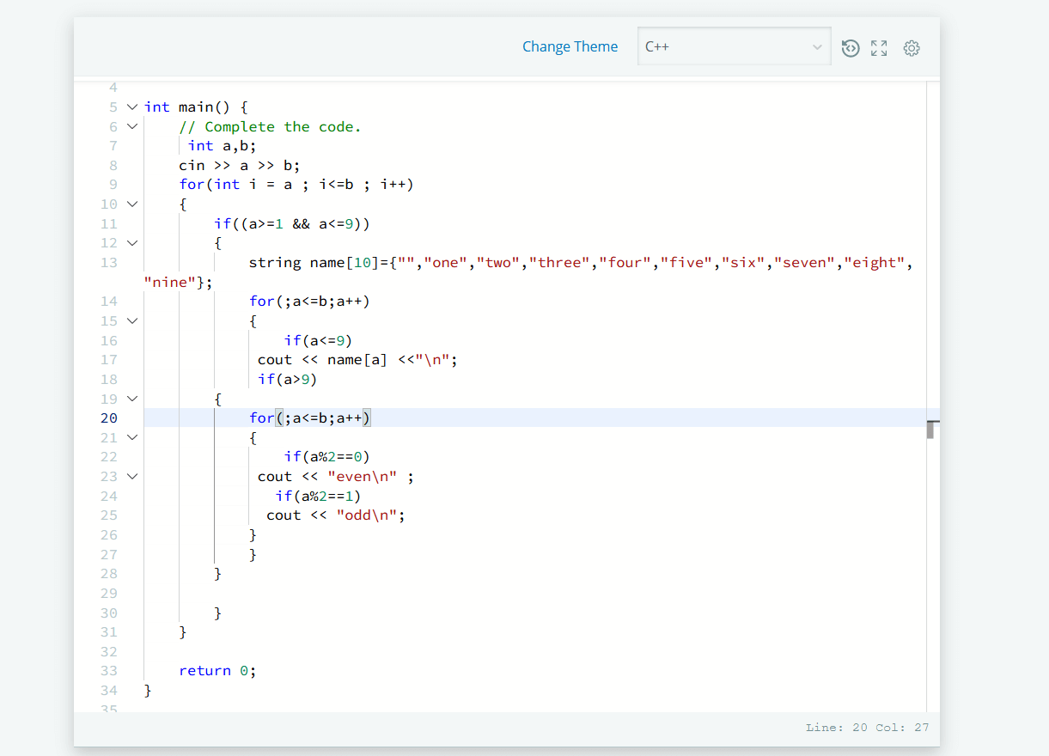The height and width of the screenshot is (756, 1049).
Task: Click the Change Theme link
Action: [570, 46]
